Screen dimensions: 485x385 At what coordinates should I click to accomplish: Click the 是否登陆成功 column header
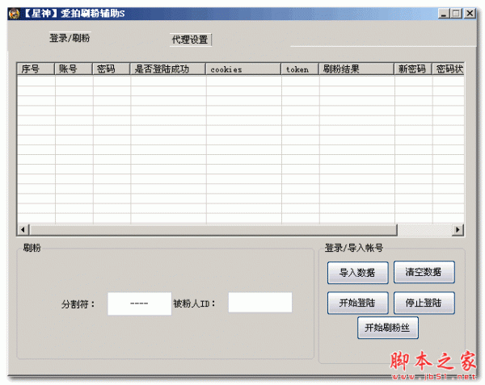tap(168, 69)
